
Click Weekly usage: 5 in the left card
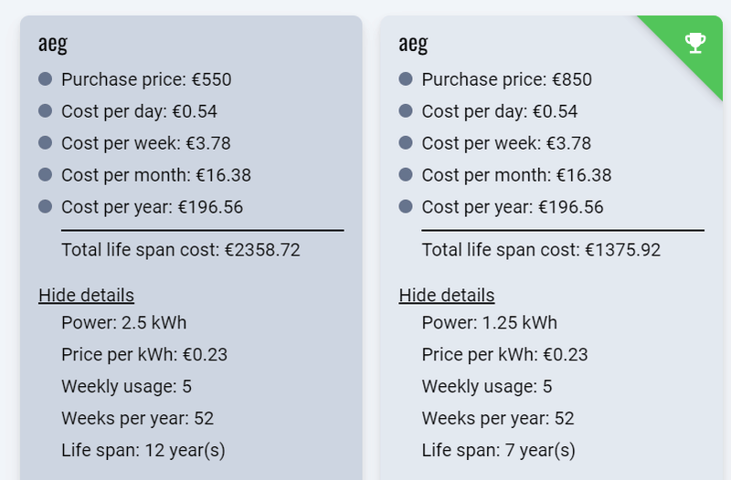126,386
